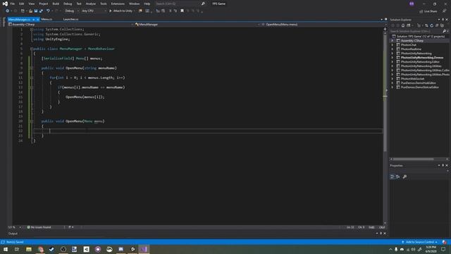Click the Save icon in toolbar
The width and height of the screenshot is (451, 254).
point(36,11)
